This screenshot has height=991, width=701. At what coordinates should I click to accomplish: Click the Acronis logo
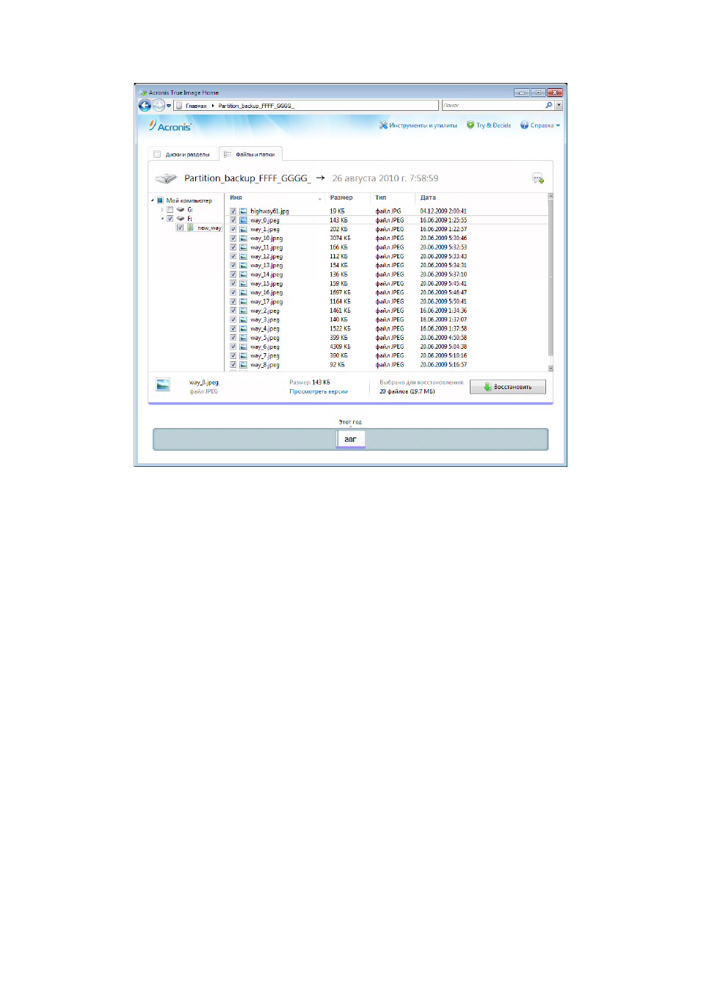click(x=170, y=126)
